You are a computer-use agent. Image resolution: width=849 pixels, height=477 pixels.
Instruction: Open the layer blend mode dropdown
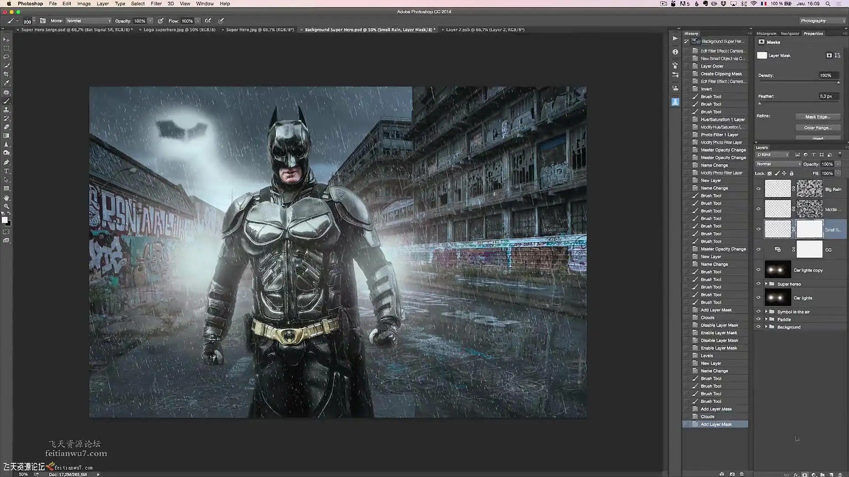point(778,164)
